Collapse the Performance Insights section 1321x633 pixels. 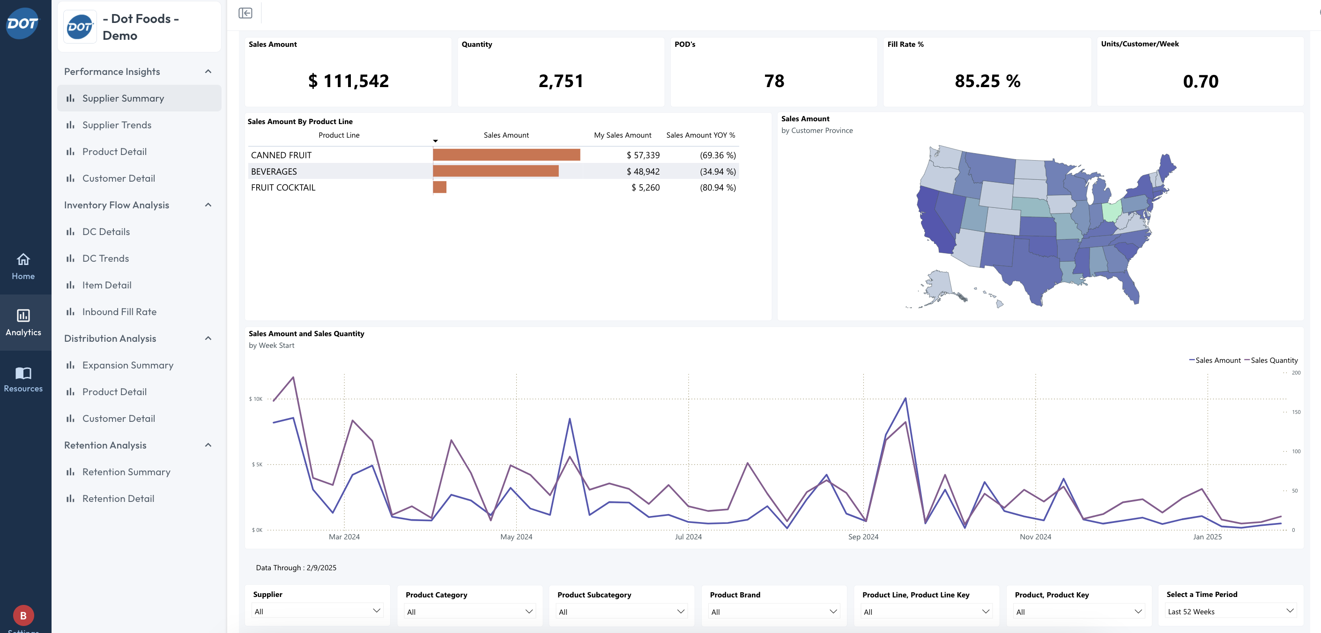(x=208, y=72)
